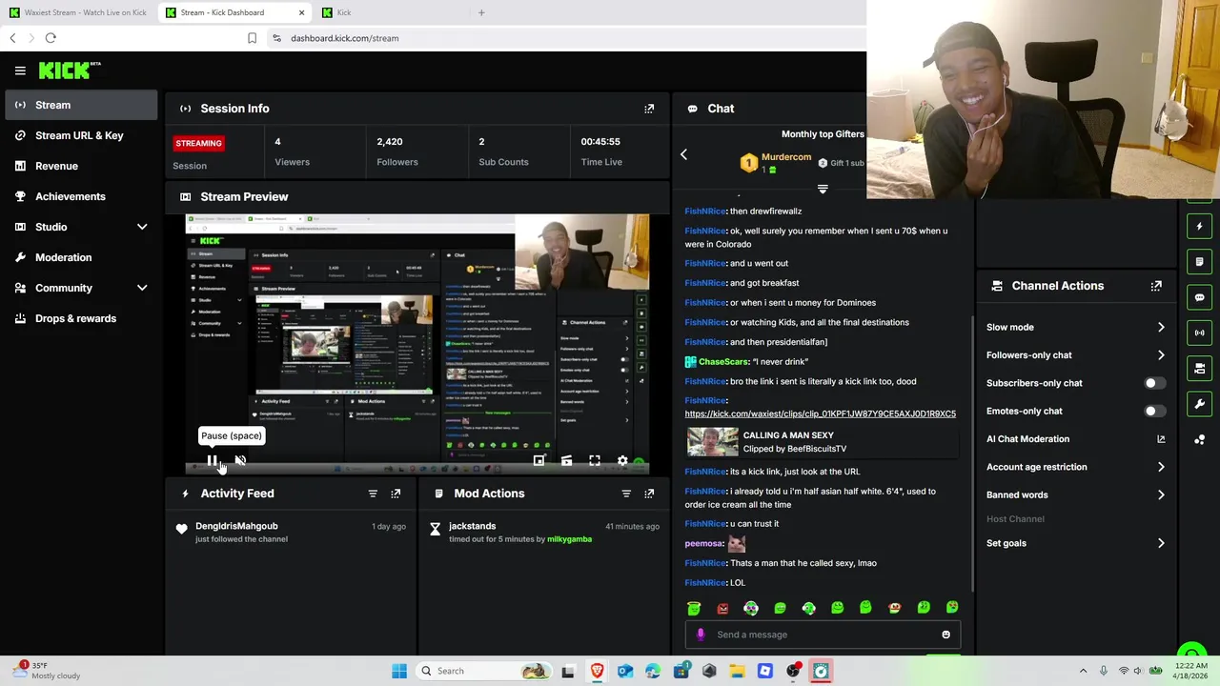Viewport: 1220px width, 686px height.
Task: Select the Stream sidebar item
Action: [81, 105]
